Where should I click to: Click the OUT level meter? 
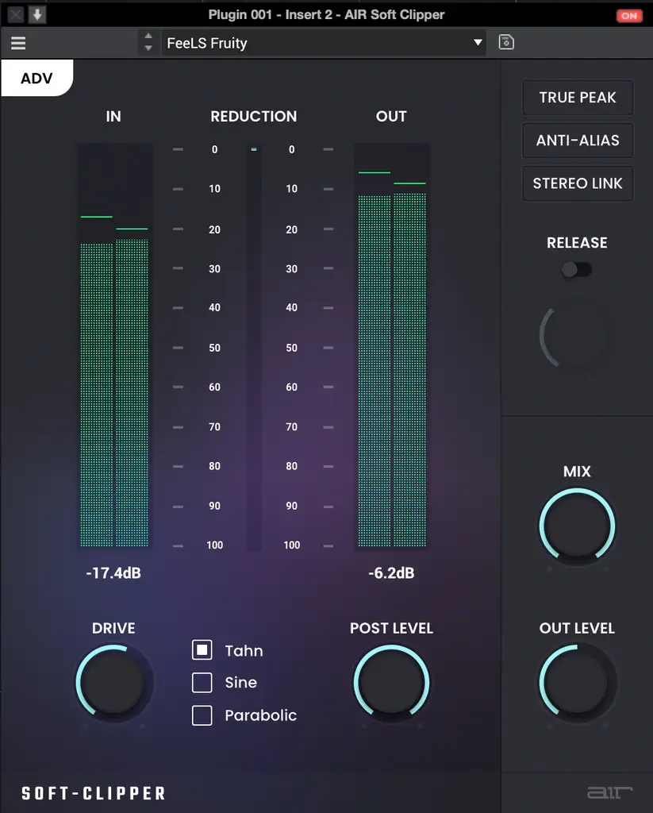[392, 346]
